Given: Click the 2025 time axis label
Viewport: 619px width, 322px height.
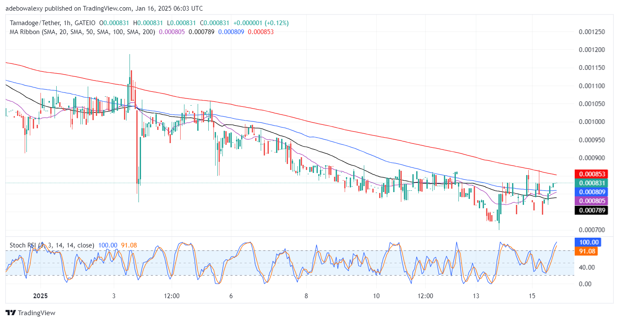Looking at the screenshot, I should 40,296.
